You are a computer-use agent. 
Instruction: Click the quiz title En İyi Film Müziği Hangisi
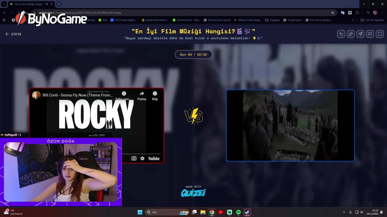(x=193, y=31)
